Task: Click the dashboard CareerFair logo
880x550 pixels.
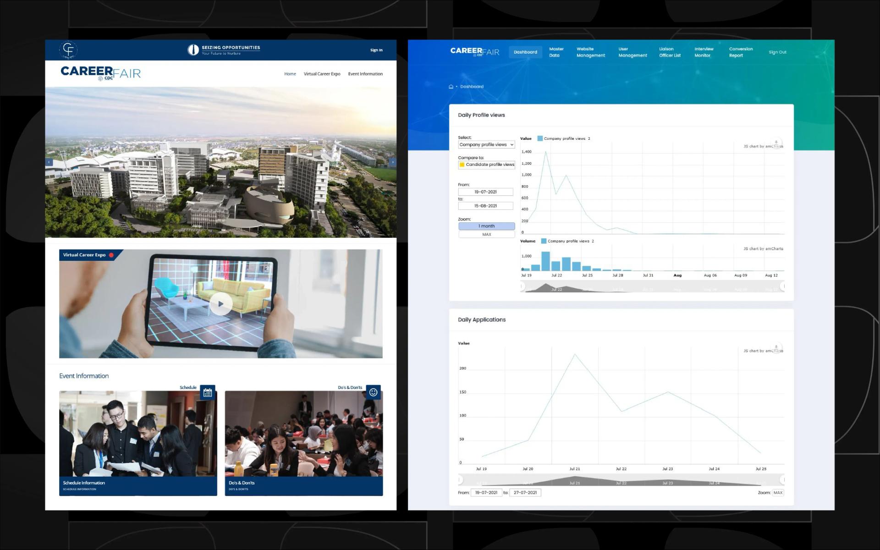Action: [475, 51]
